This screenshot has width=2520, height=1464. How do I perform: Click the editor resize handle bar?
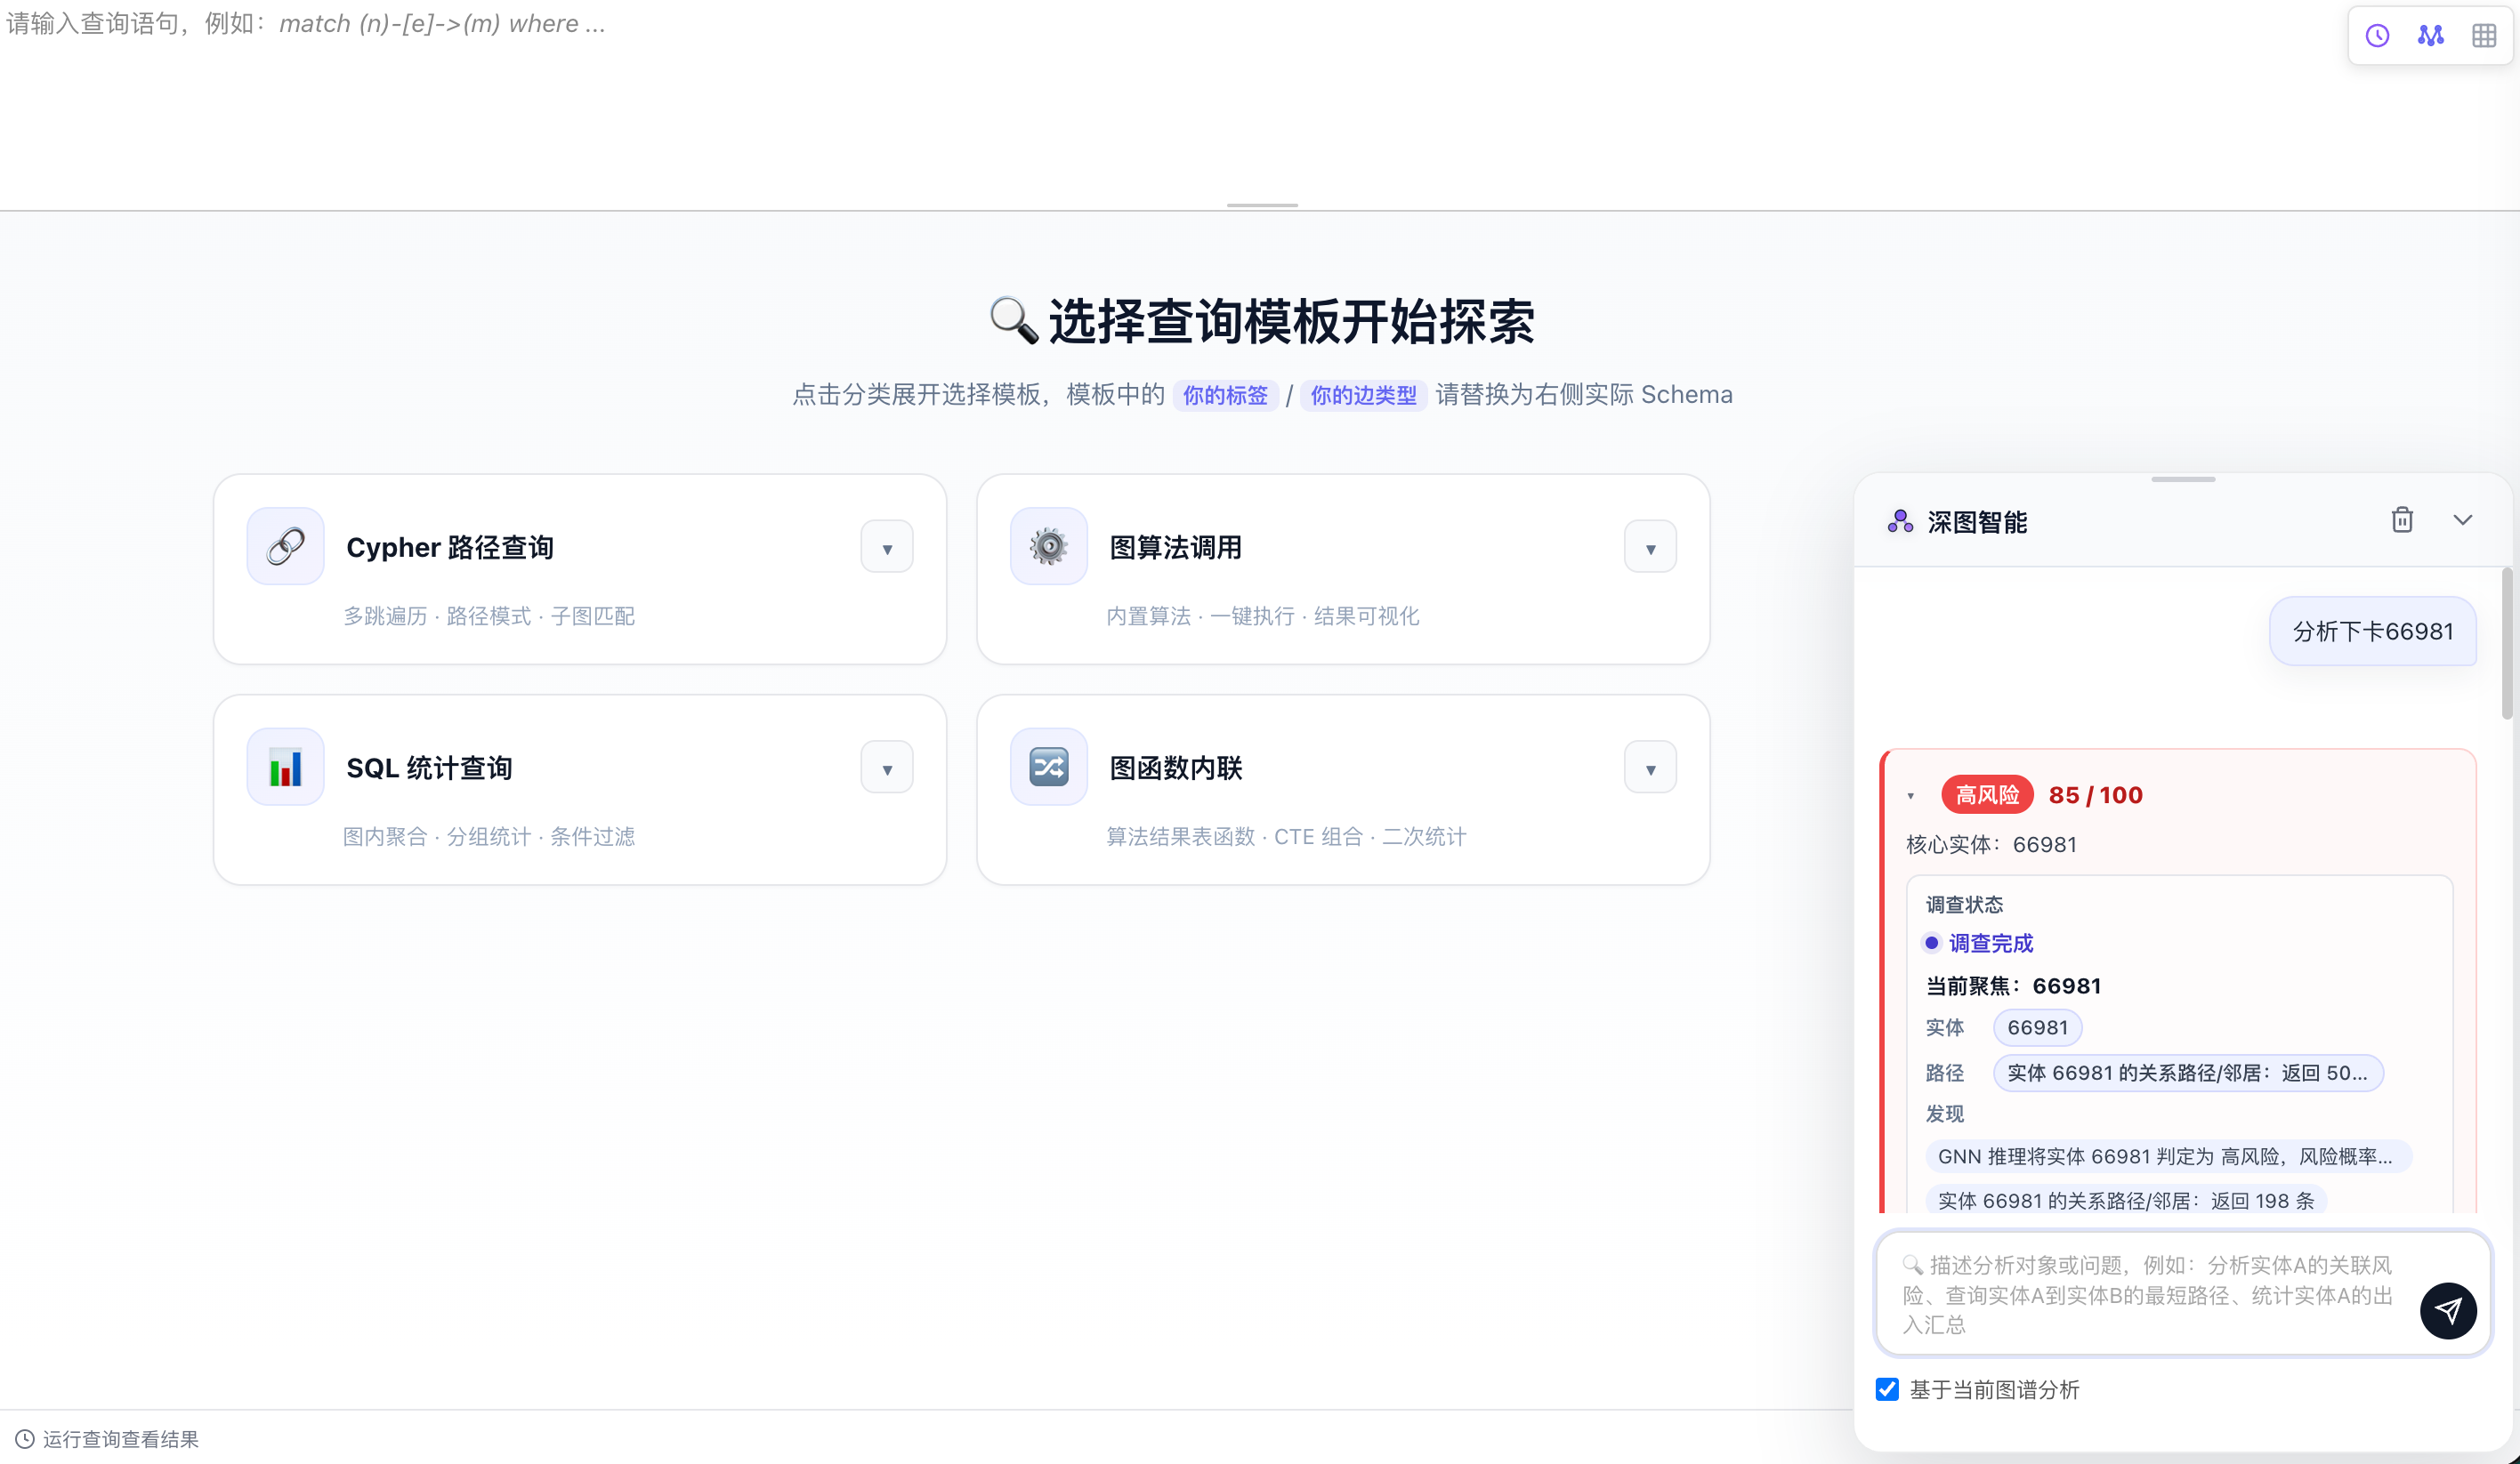pyautogui.click(x=1262, y=205)
